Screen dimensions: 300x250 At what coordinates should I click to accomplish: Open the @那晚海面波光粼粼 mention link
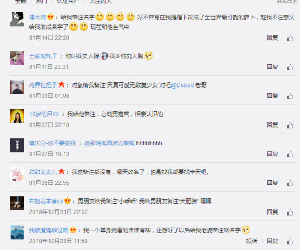pyautogui.click(x=109, y=143)
